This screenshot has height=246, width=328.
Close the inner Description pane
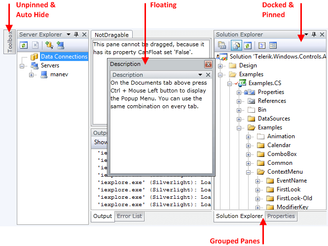pos(208,75)
